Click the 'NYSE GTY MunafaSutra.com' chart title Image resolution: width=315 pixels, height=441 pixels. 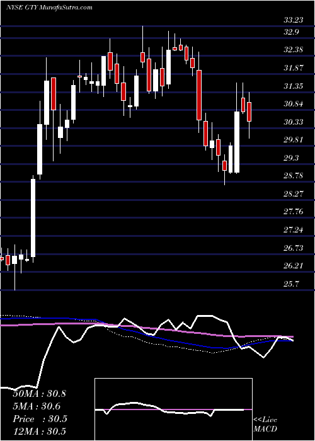[49, 8]
